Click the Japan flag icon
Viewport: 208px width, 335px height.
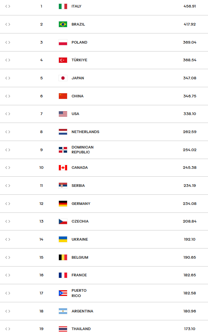point(63,78)
